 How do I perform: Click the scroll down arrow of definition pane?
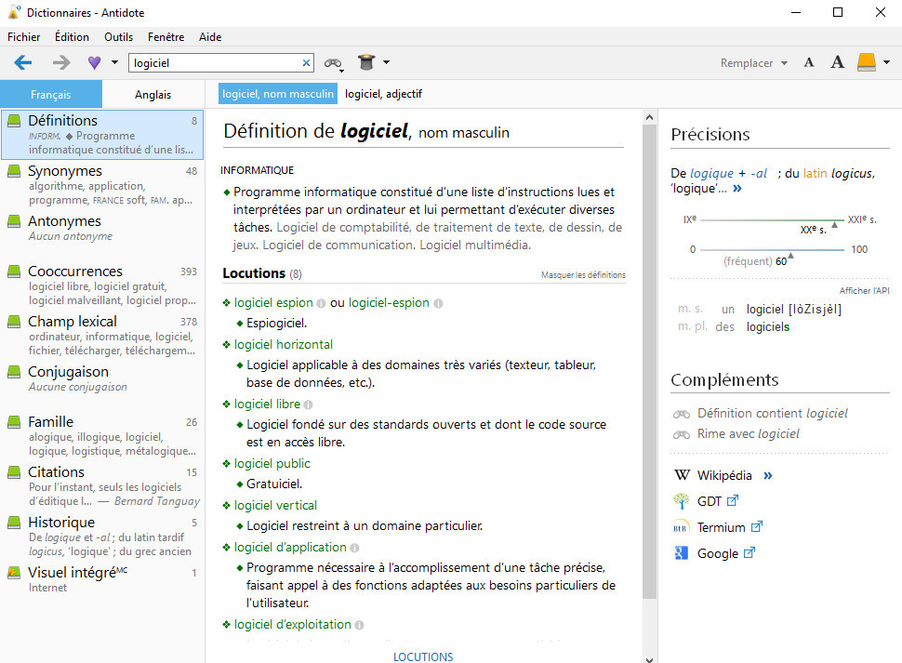click(649, 659)
